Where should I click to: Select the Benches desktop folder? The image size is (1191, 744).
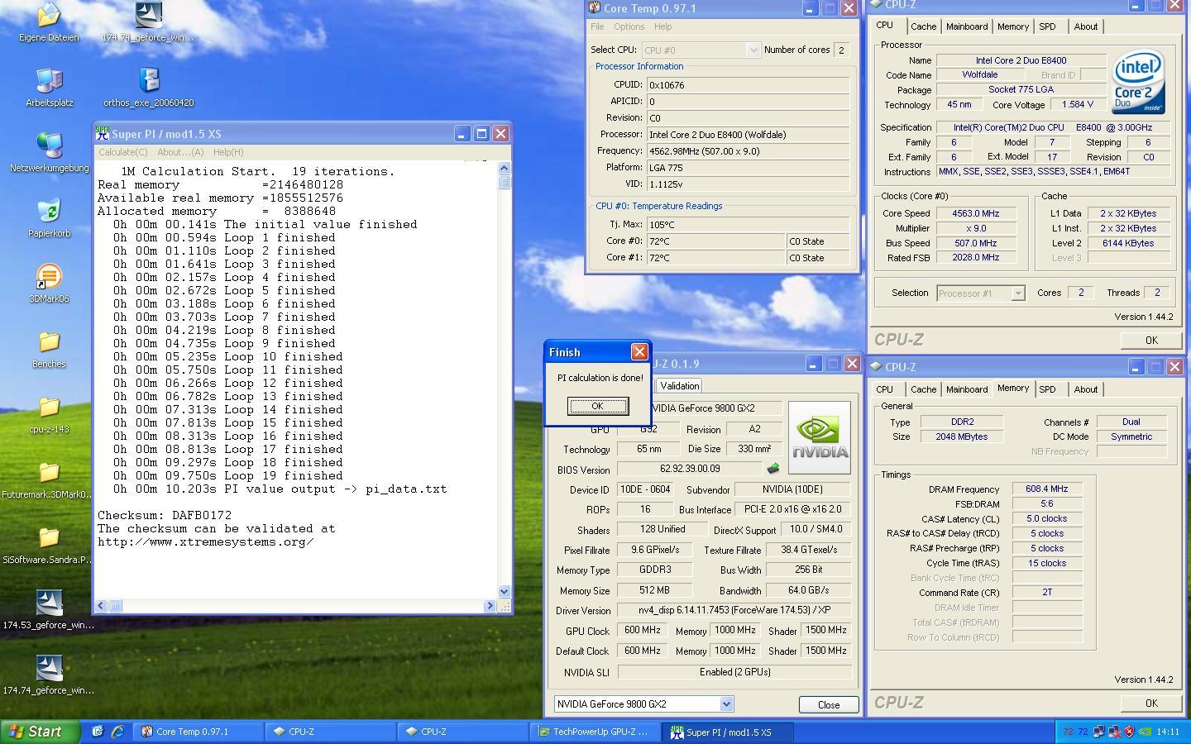click(49, 349)
